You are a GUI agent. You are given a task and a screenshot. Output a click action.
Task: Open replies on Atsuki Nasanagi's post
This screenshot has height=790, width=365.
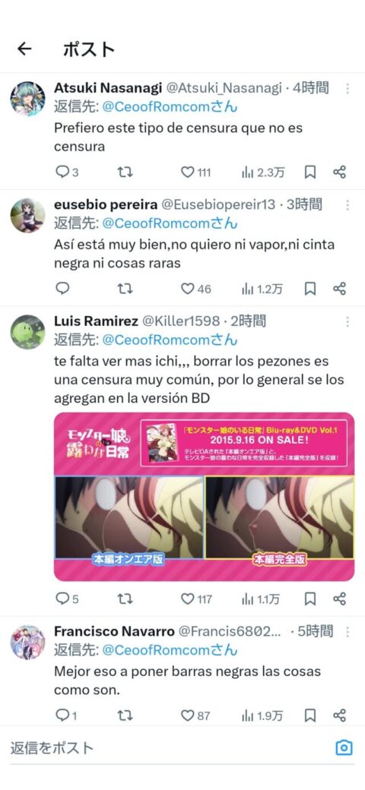67,173
